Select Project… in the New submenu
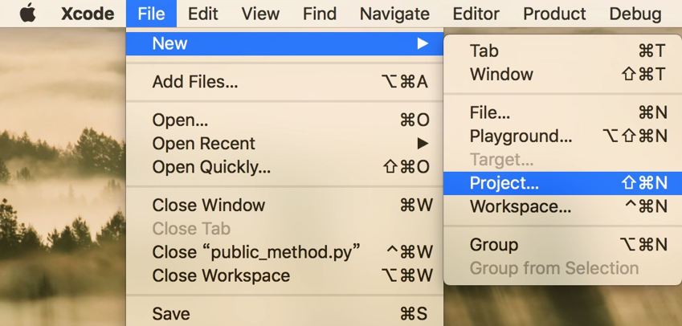682x326 pixels. 563,183
